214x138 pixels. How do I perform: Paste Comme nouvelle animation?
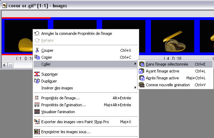pyautogui.click(x=175, y=85)
